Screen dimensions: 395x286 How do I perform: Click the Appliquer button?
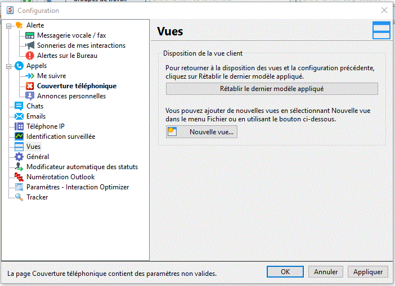point(367,272)
